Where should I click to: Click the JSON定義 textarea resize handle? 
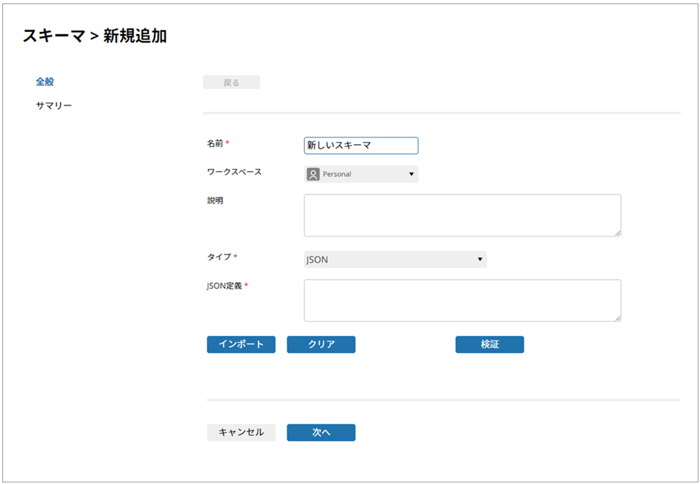[x=617, y=317]
